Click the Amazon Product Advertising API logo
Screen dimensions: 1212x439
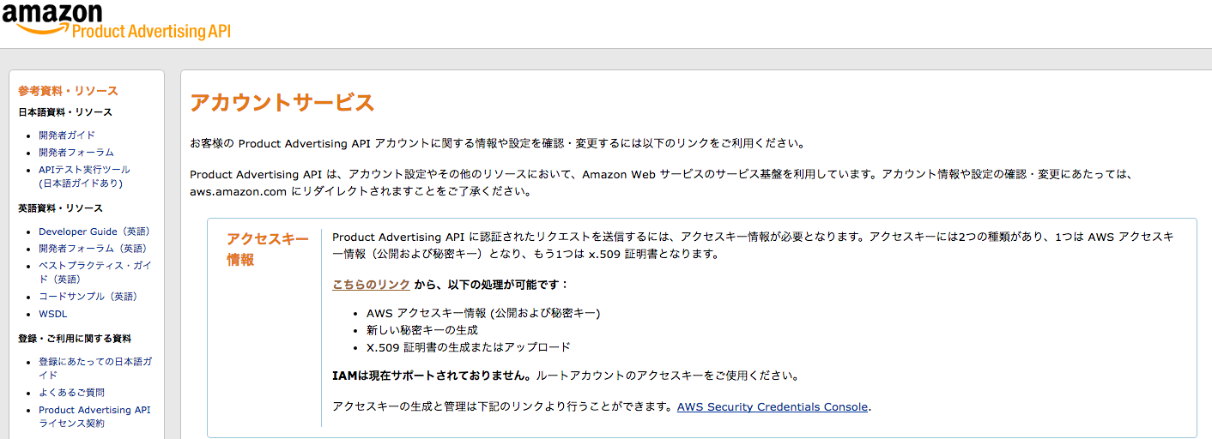click(116, 21)
